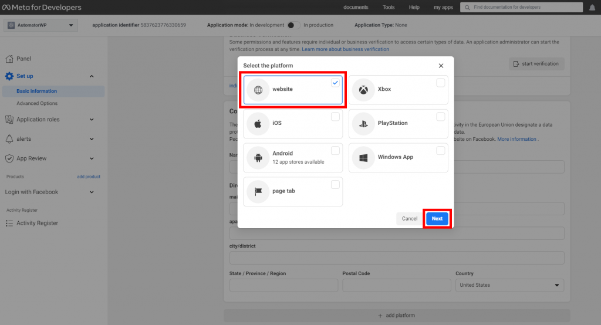Click the plus icon beside add platform
The width and height of the screenshot is (601, 325).
click(380, 316)
